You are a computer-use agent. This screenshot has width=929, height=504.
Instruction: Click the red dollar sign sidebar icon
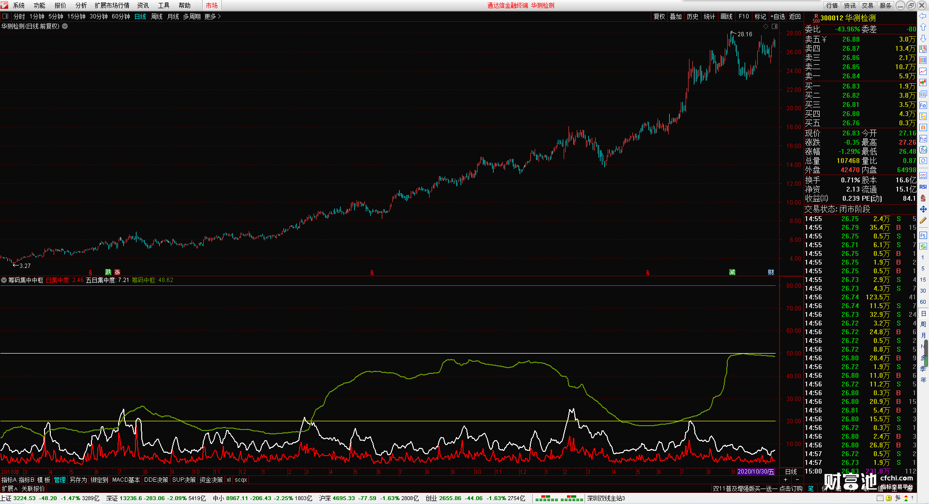tap(923, 198)
